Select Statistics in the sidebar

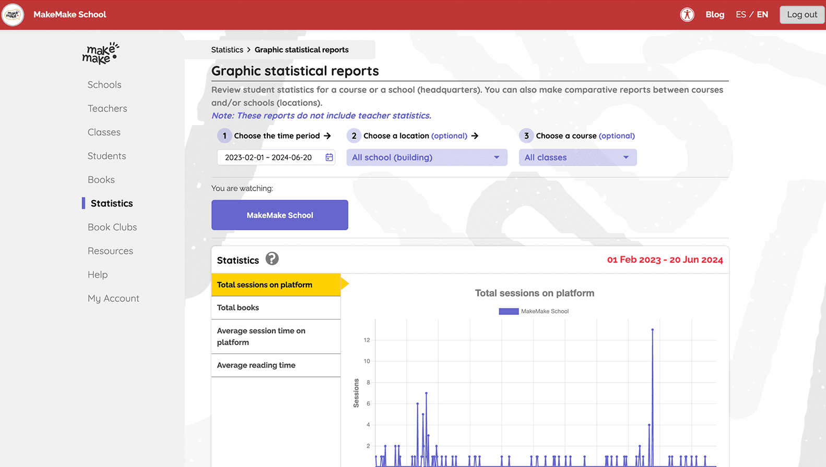[x=112, y=203]
